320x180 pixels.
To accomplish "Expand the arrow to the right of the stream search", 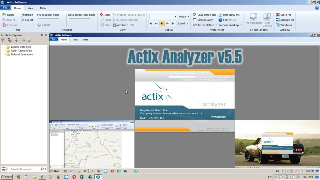I will (46, 169).
